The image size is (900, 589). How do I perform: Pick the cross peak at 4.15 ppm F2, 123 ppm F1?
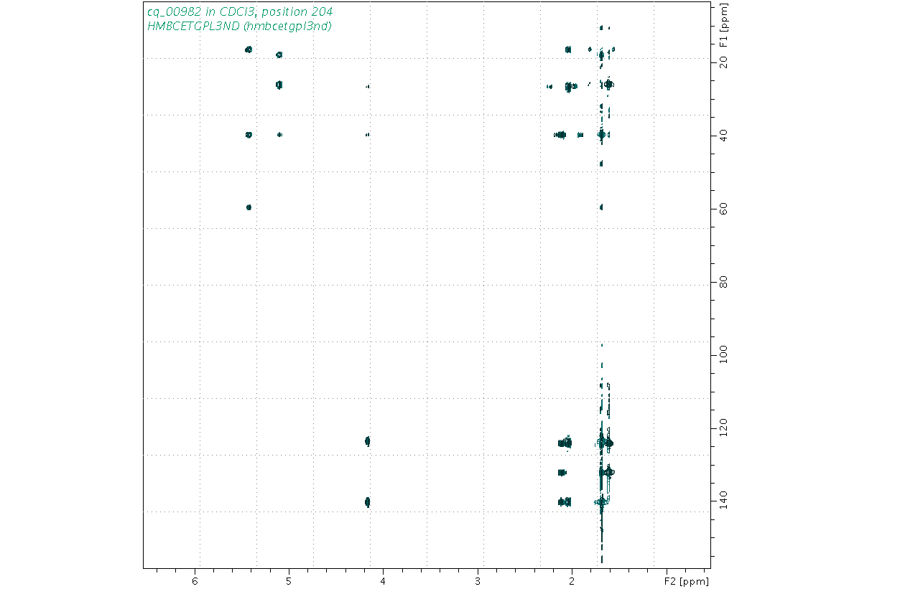point(368,441)
